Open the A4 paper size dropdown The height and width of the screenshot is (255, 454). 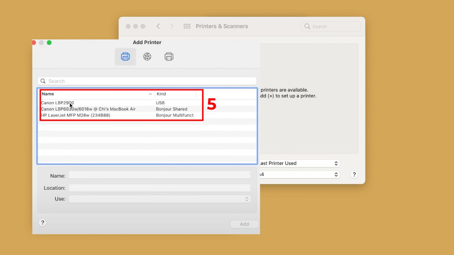click(x=299, y=175)
